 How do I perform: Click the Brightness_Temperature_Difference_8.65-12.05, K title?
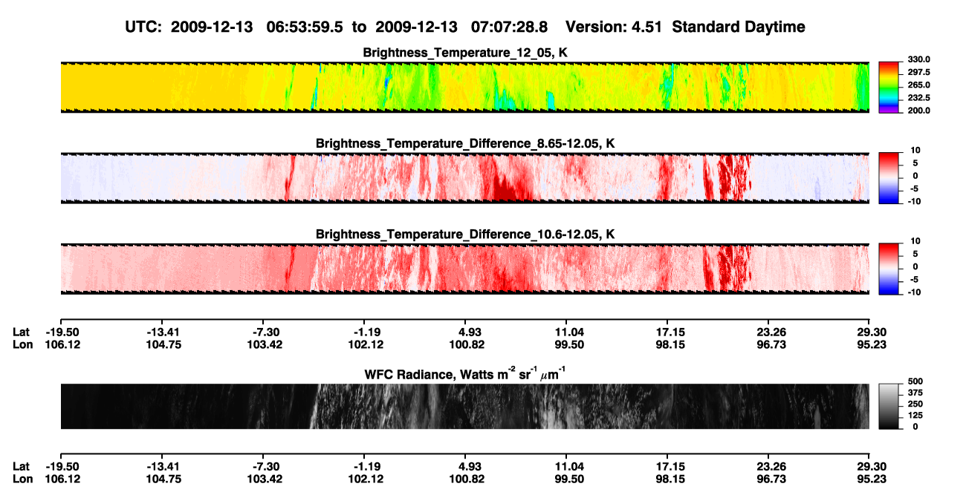[x=465, y=143]
